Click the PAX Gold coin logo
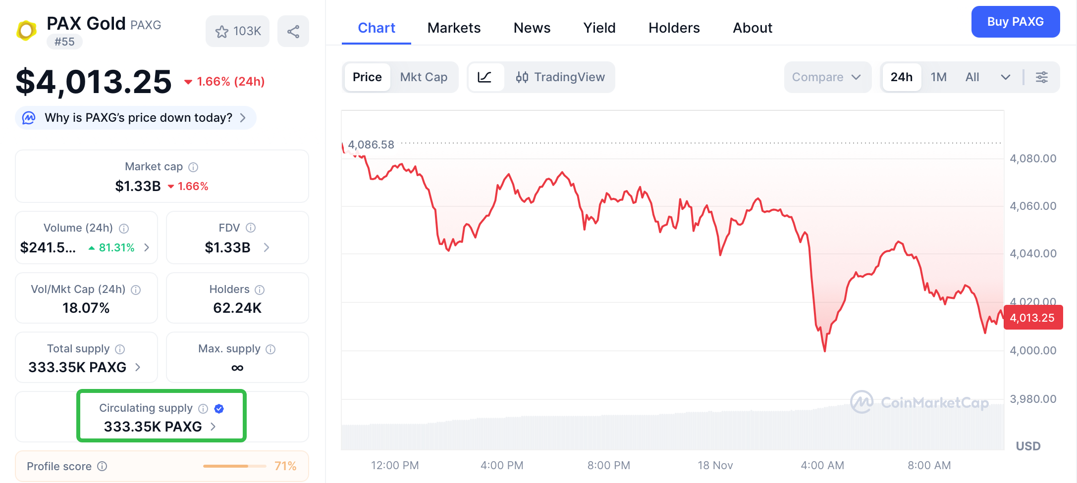This screenshot has height=483, width=1077. 26,30
